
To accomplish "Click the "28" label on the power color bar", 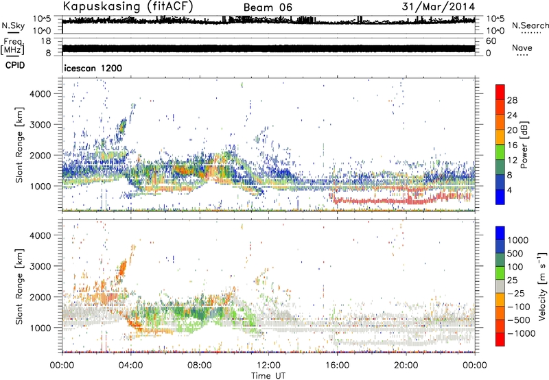I will point(512,100).
